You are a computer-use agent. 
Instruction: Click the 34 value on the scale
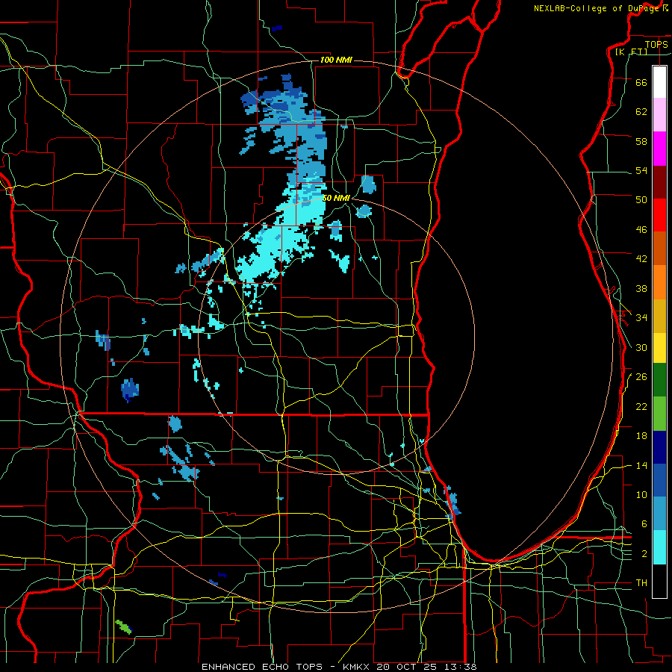click(x=641, y=317)
